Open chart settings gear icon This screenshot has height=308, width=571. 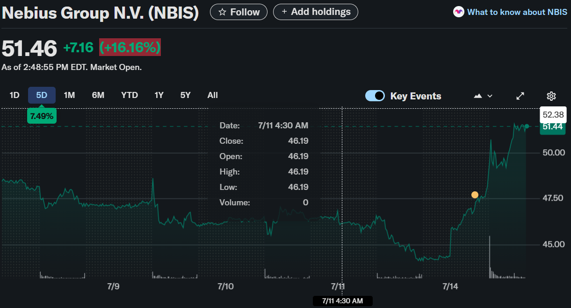[551, 96]
